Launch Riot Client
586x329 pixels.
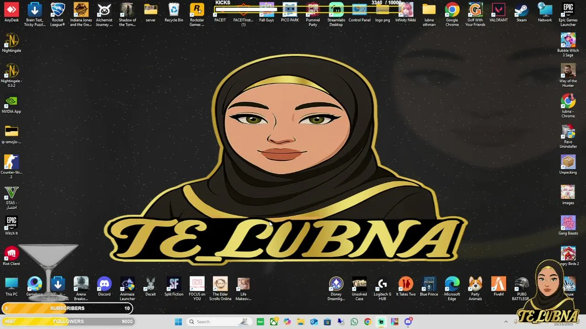pos(11,256)
